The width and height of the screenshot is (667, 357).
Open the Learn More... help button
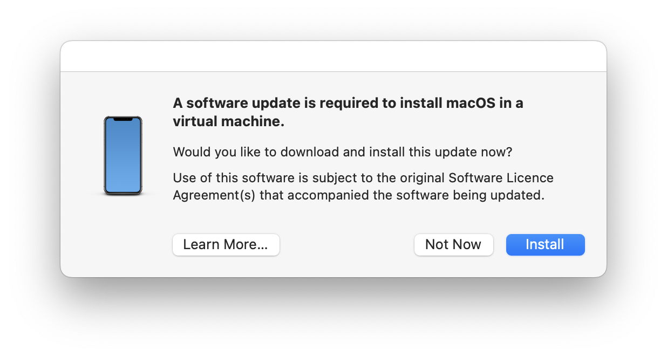coord(226,245)
